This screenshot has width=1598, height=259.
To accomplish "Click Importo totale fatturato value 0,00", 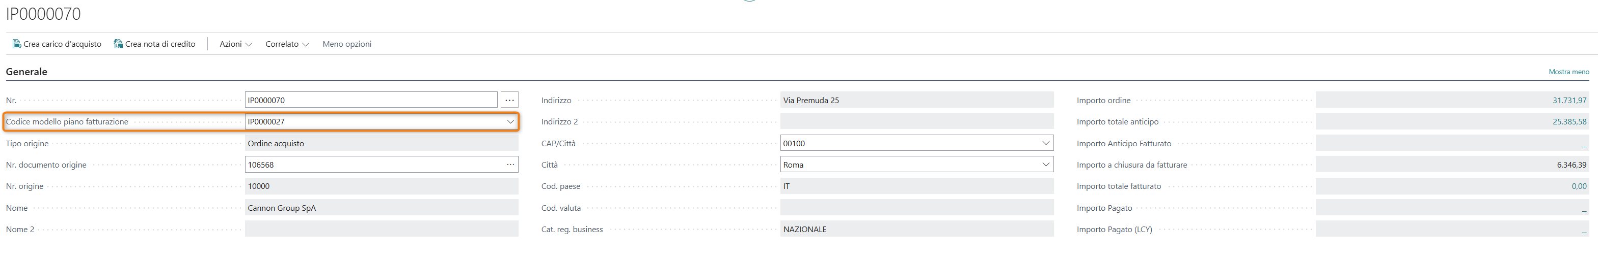I will tap(1578, 186).
